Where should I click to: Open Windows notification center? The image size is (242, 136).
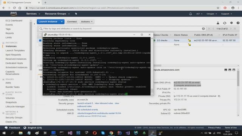click(236, 133)
